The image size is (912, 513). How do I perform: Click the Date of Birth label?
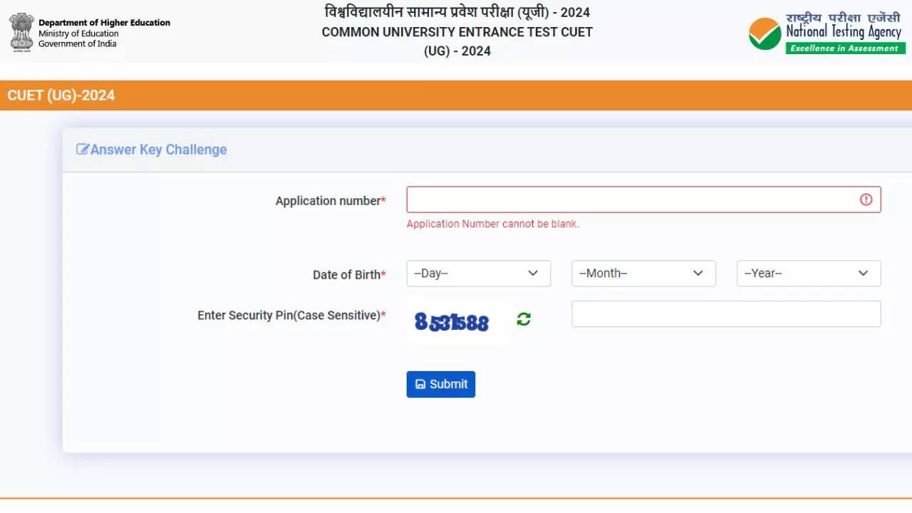[x=347, y=274]
